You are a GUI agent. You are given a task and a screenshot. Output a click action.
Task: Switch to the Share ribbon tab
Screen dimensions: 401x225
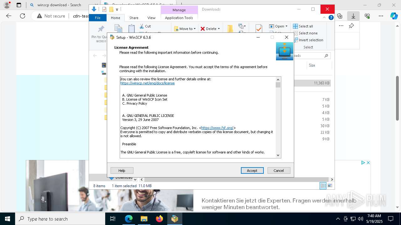pyautogui.click(x=134, y=18)
